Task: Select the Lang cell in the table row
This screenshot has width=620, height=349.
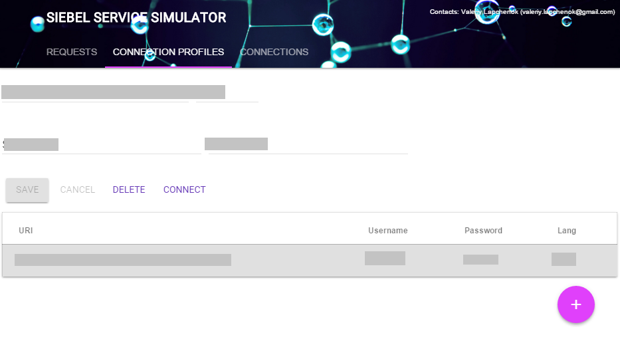Action: coord(564,259)
